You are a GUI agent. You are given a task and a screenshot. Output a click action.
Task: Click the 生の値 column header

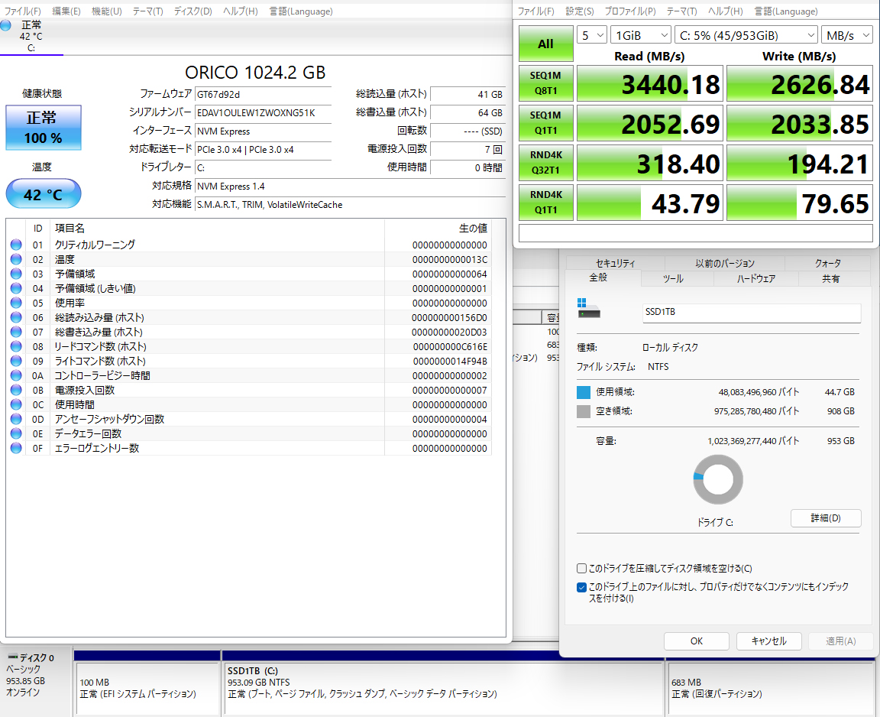(438, 229)
